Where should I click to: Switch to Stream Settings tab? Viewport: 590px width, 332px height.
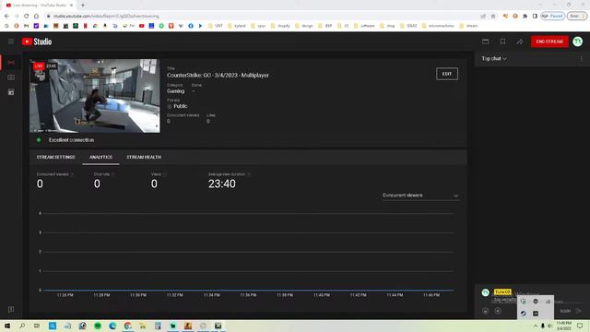[x=55, y=157]
